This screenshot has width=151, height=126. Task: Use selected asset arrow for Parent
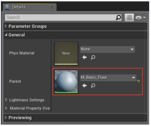coord(84,86)
